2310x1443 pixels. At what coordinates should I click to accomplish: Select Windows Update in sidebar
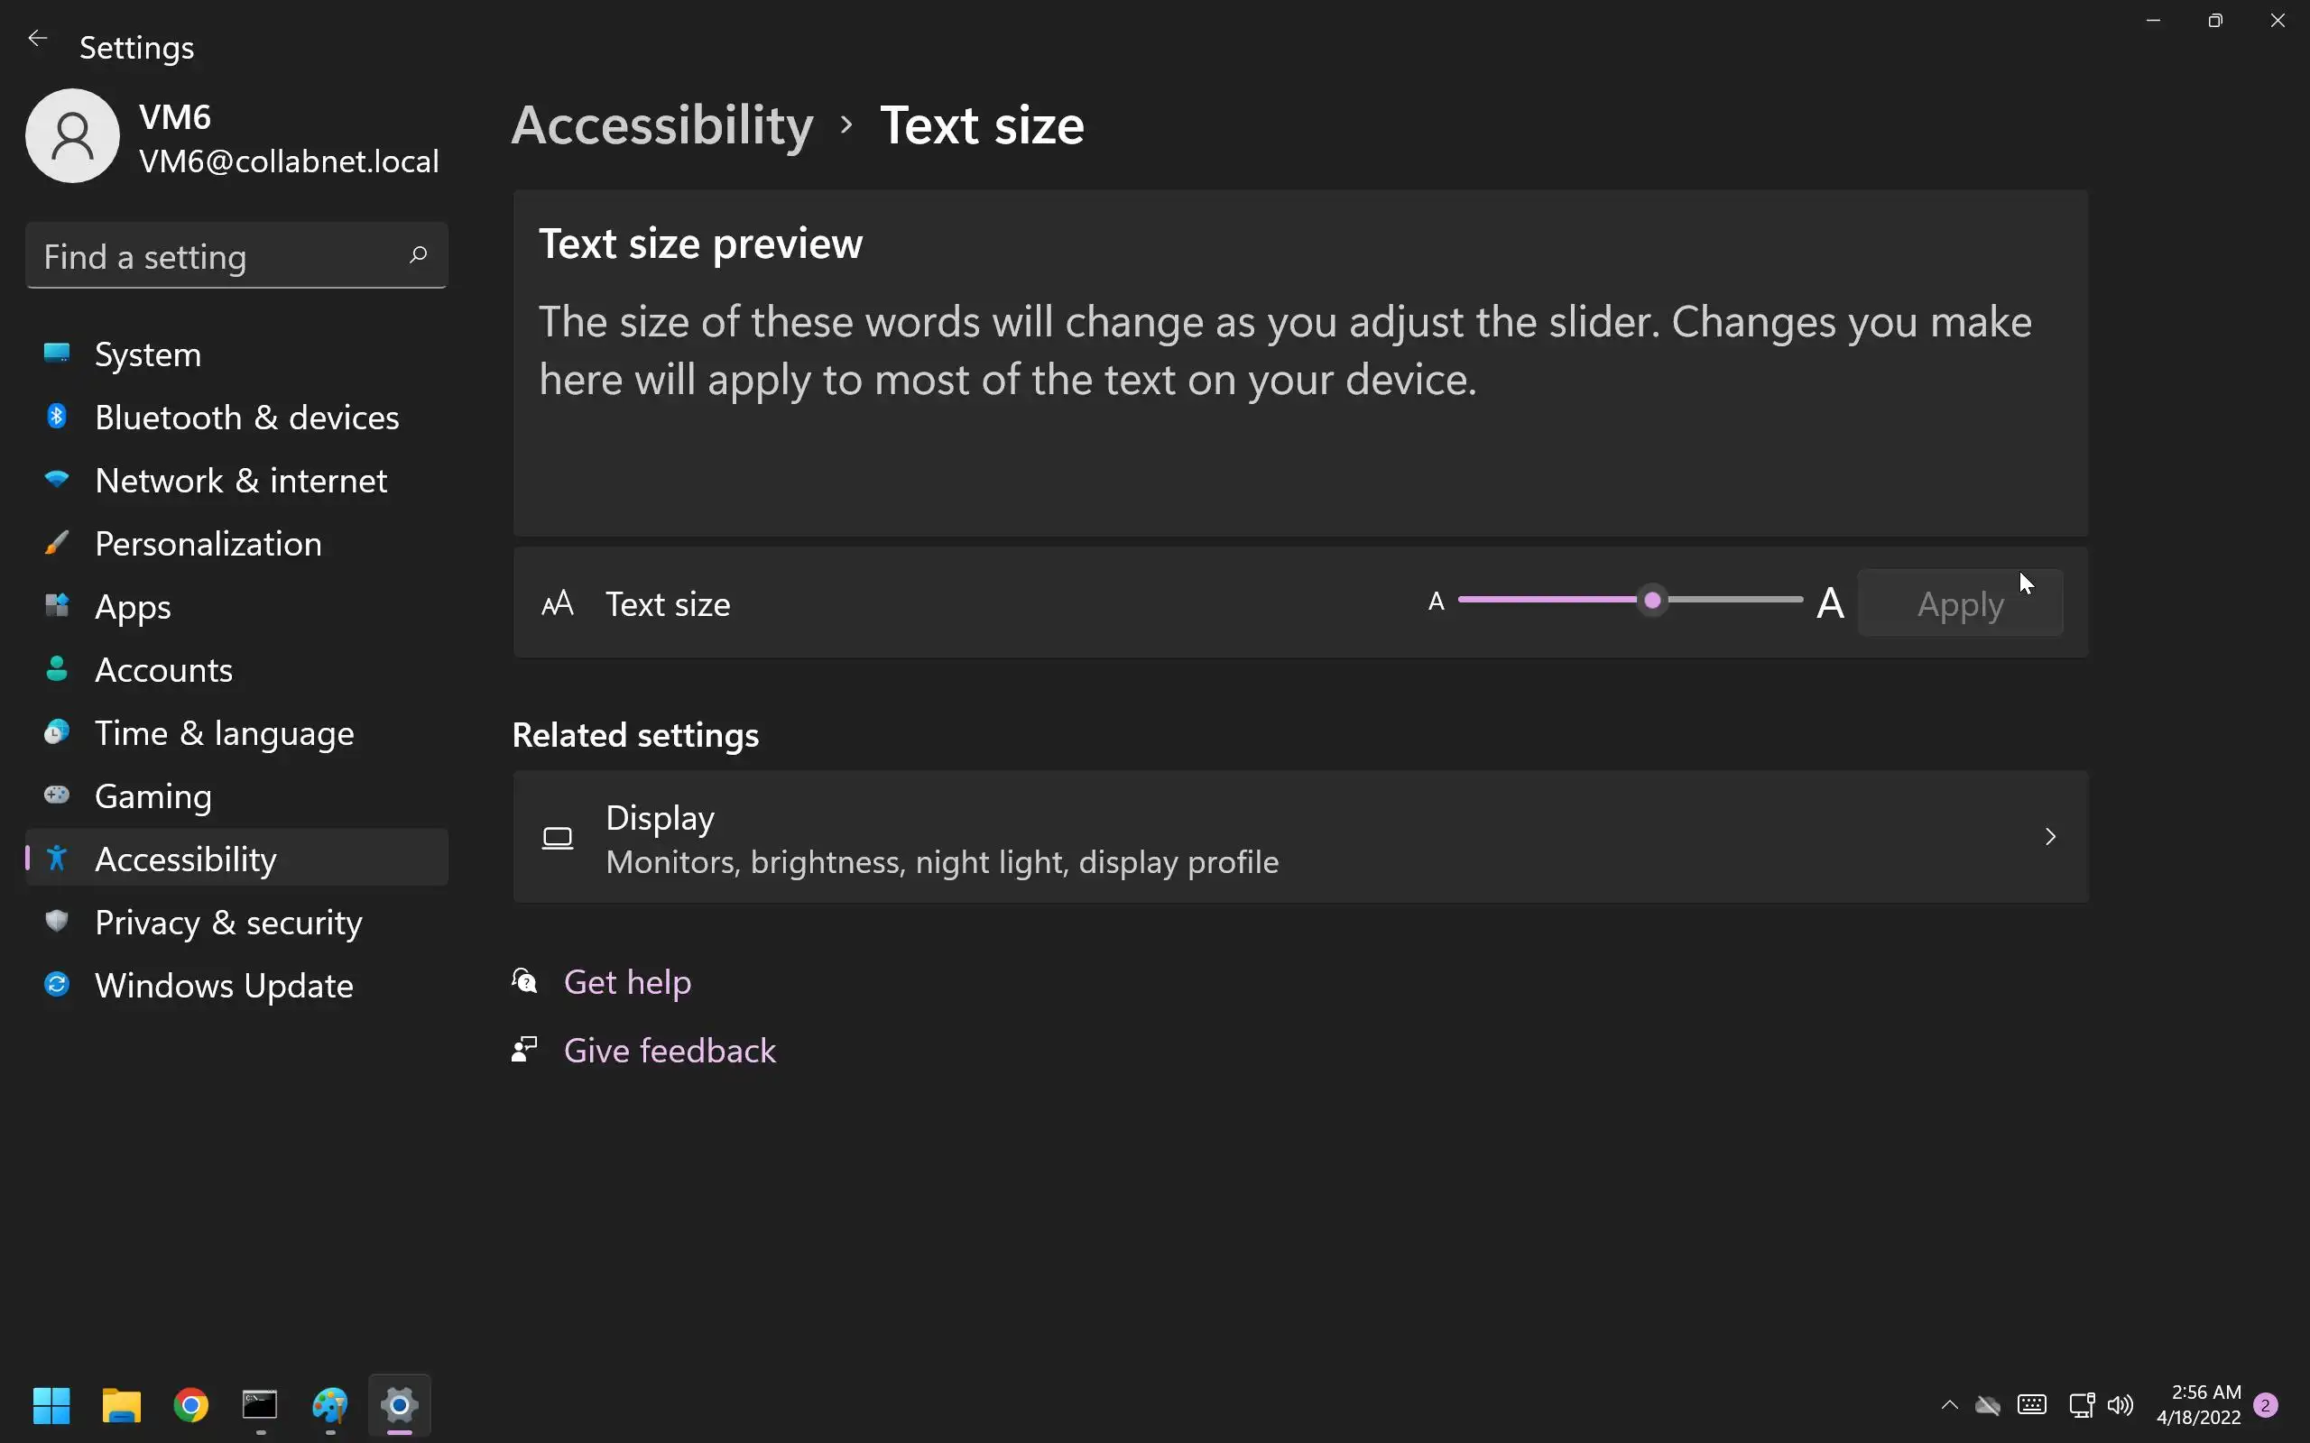click(224, 986)
